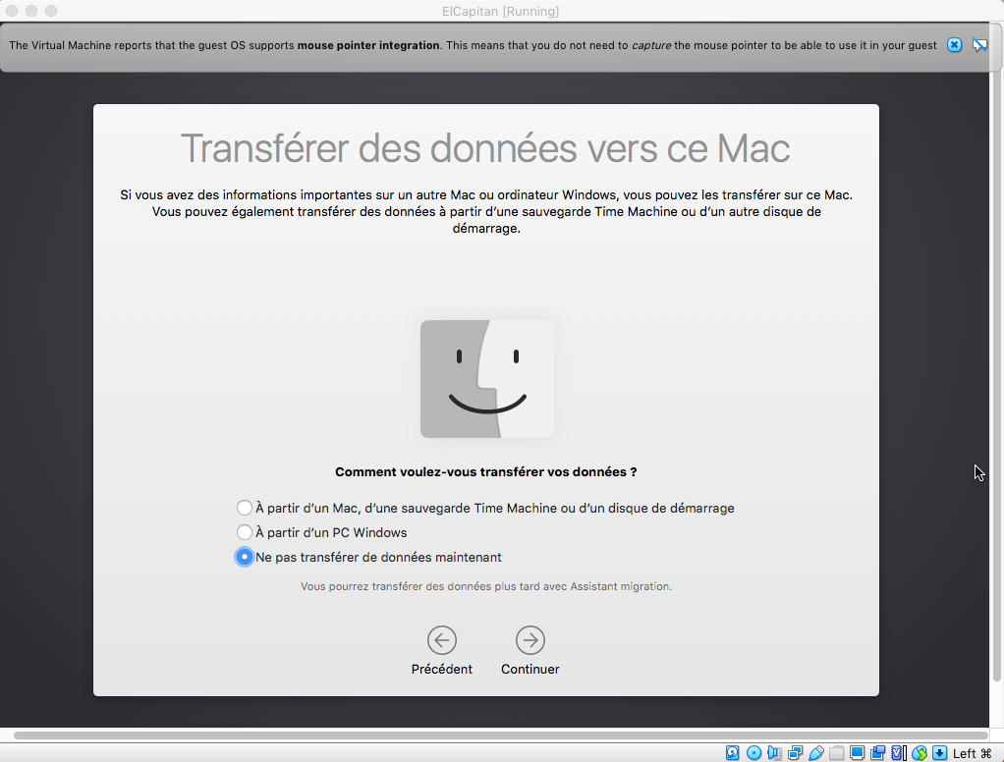Image resolution: width=1004 pixels, height=762 pixels.
Task: Click the CPU virtualization status icon
Action: click(x=899, y=753)
